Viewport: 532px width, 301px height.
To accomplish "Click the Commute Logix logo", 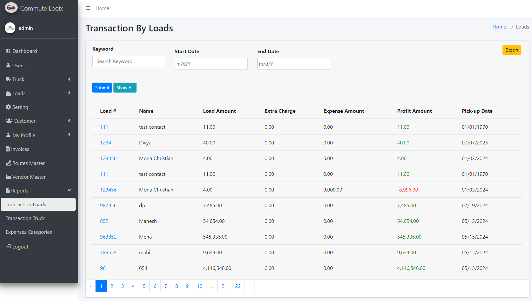I will pyautogui.click(x=11, y=8).
